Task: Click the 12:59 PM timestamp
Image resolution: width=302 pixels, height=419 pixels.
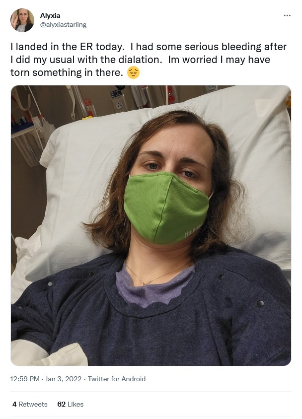Action: coord(25,379)
